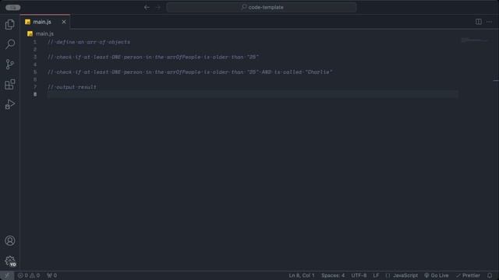
Task: Open Run and Debug view
Action: tap(10, 104)
